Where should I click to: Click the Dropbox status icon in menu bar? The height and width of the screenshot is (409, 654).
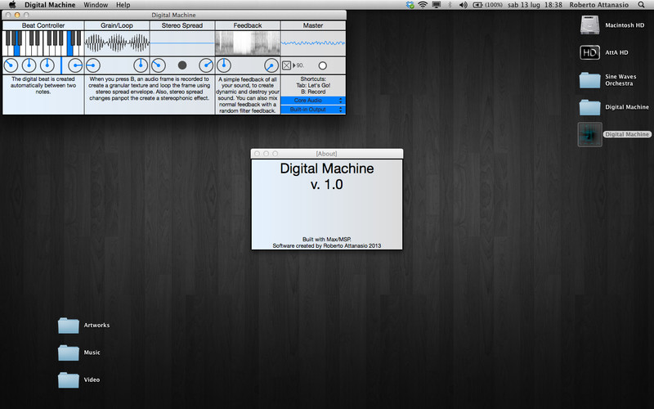[x=410, y=5]
